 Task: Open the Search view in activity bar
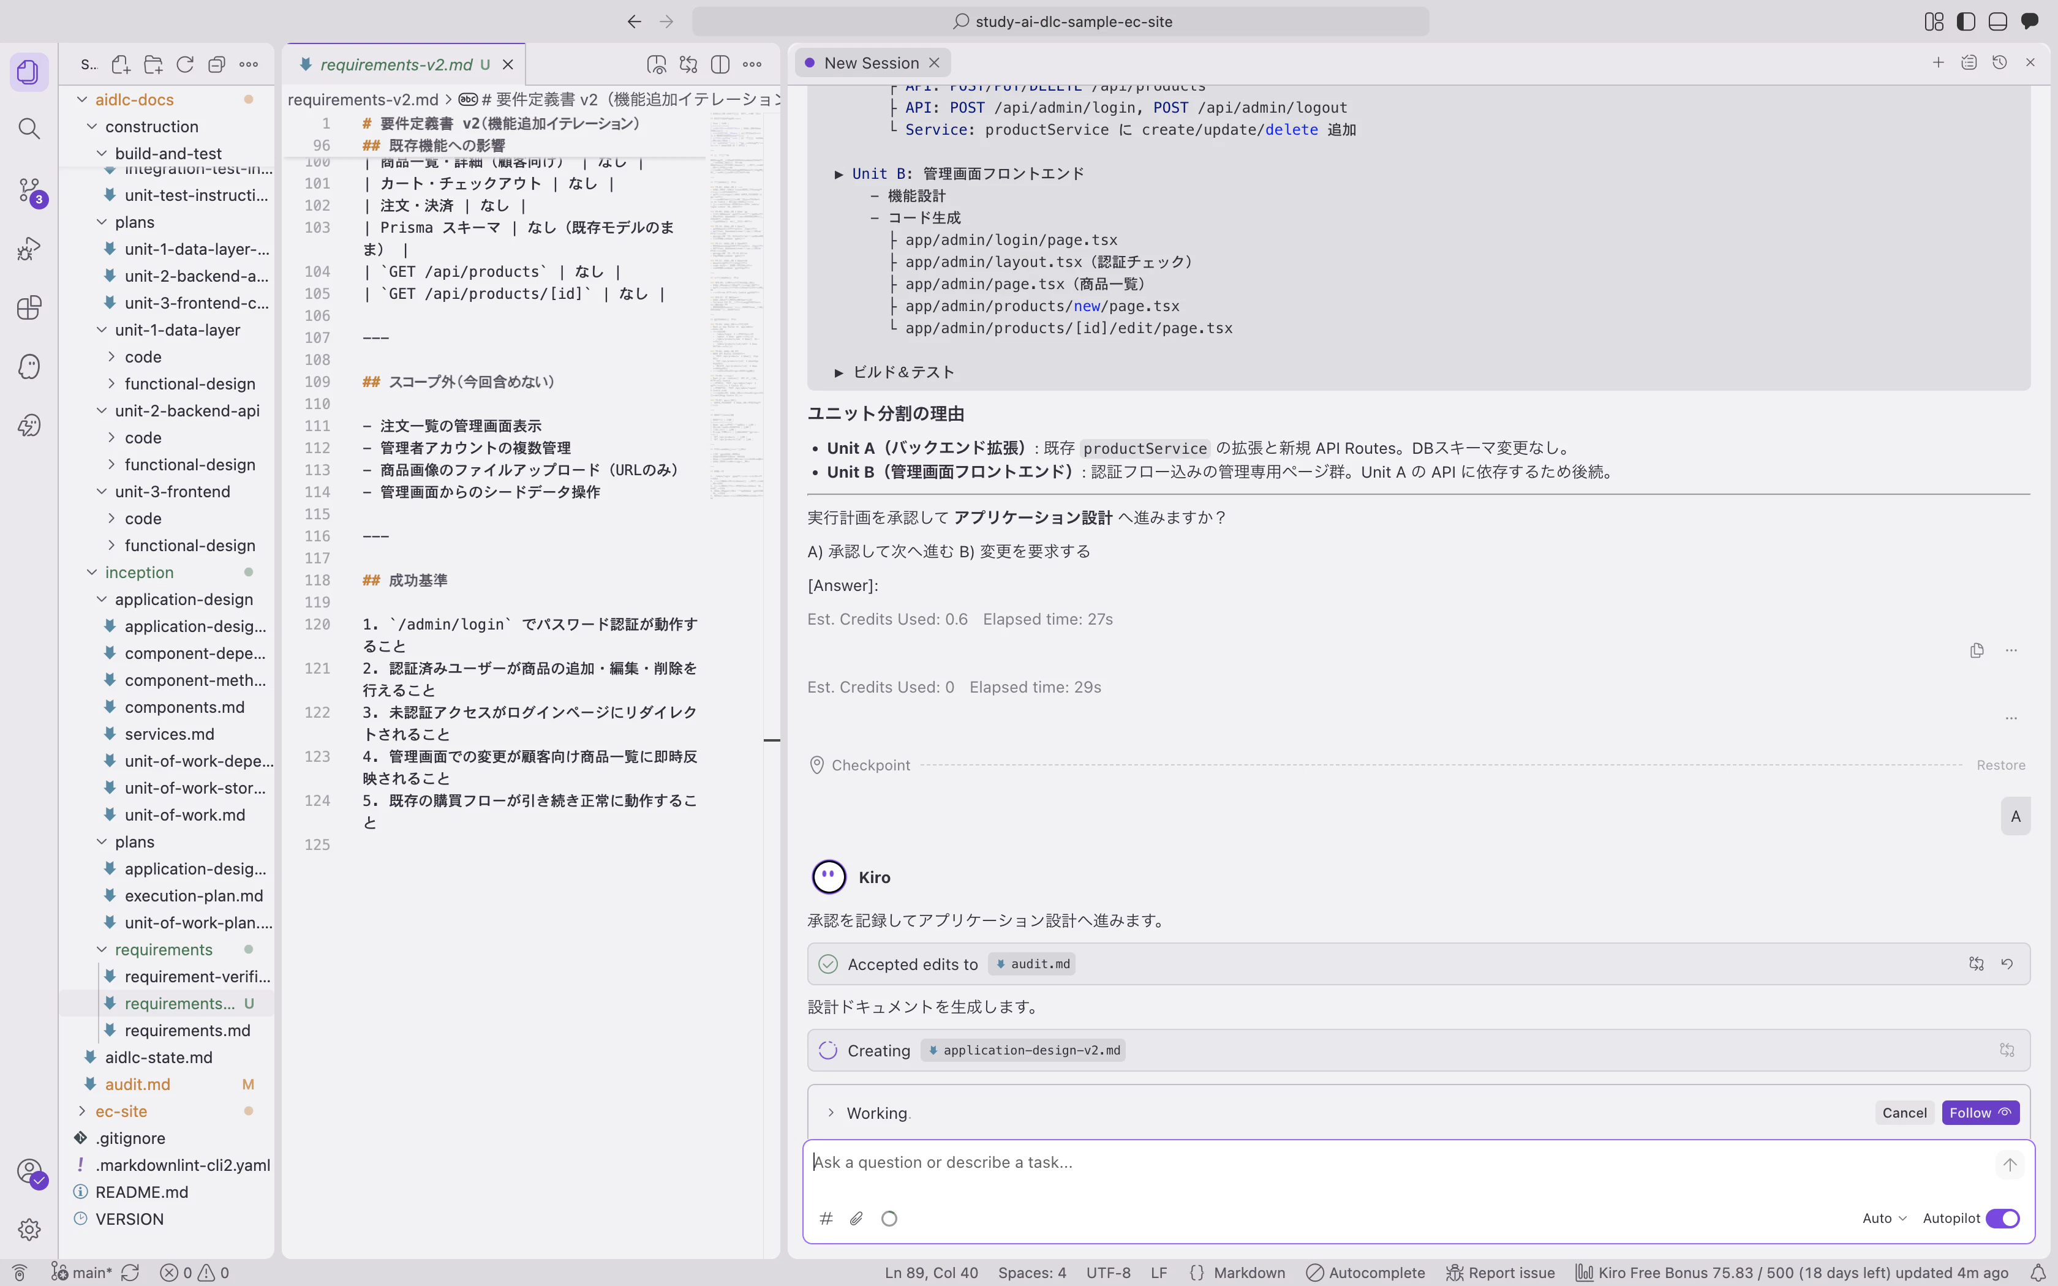pyautogui.click(x=29, y=129)
